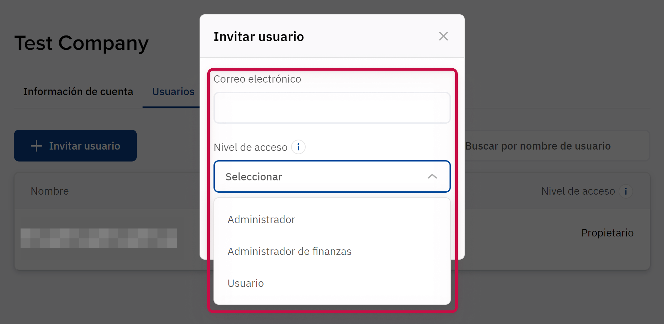The image size is (664, 324).
Task: Open the Información de cuenta tab
Action: point(78,92)
